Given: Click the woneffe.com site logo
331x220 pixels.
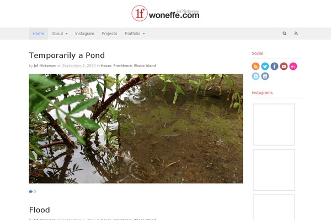Looking at the screenshot, I should pos(165,13).
